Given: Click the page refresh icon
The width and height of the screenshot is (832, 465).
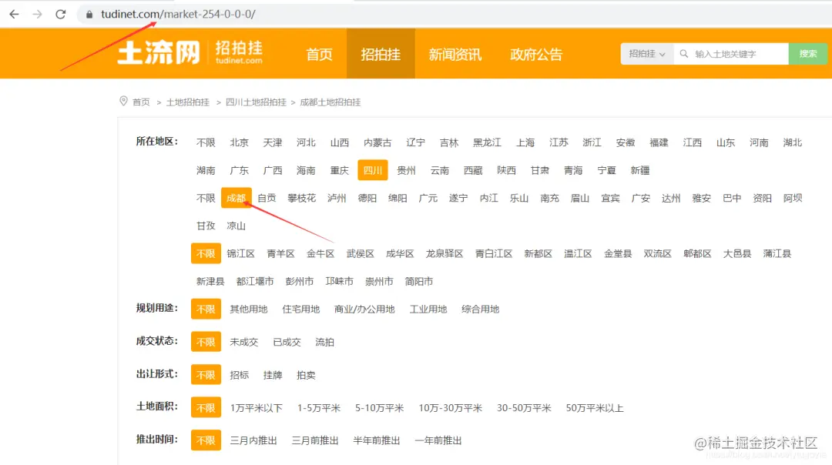Looking at the screenshot, I should pos(61,13).
